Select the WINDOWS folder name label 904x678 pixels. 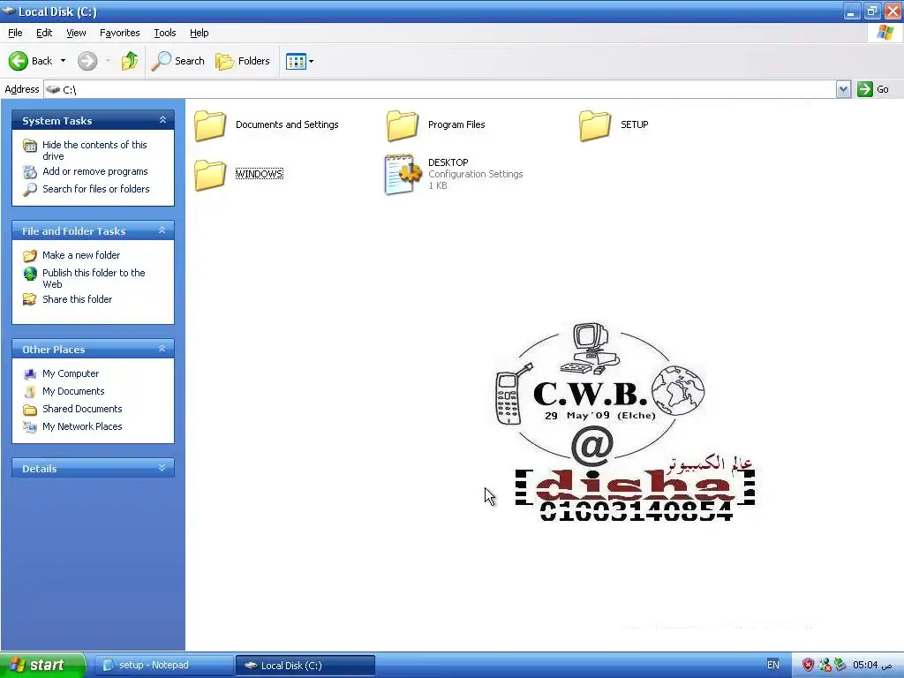tap(260, 174)
